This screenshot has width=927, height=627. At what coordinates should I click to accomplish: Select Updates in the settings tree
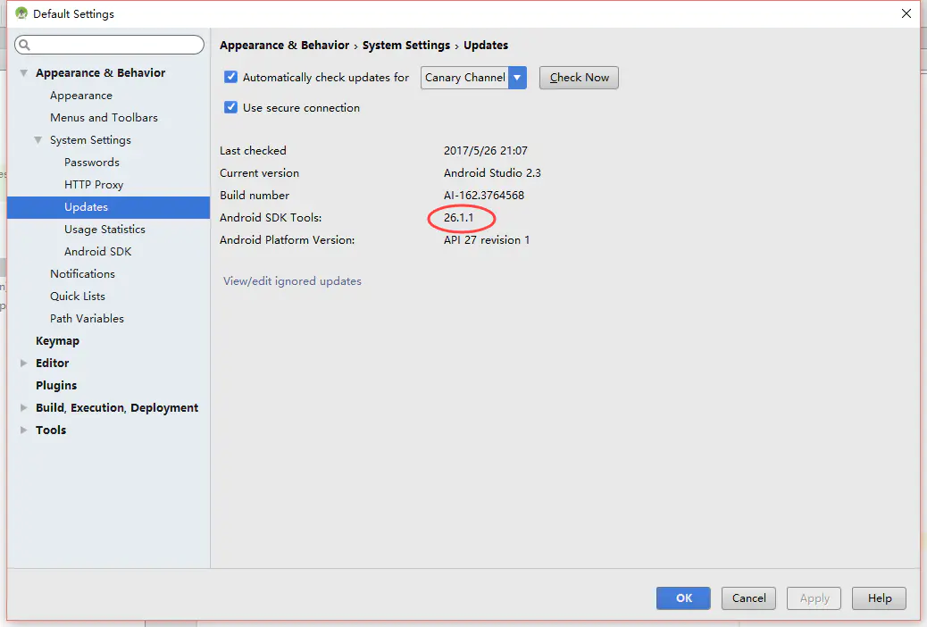click(x=109, y=207)
